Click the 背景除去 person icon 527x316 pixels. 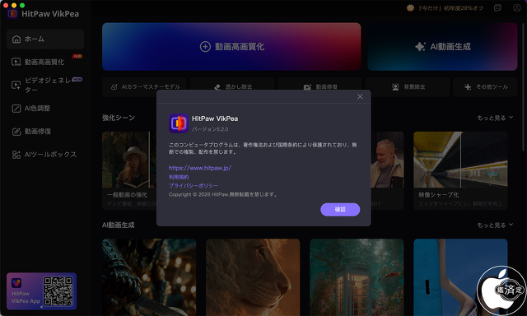coord(395,87)
